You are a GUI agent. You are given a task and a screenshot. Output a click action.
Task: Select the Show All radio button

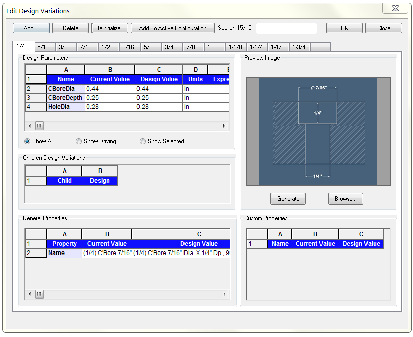(28, 141)
